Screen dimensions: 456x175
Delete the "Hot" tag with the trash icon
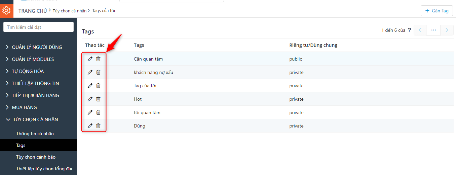click(98, 99)
